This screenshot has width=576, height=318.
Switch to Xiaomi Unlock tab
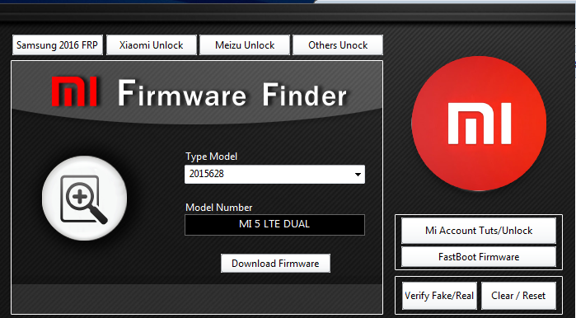(152, 45)
